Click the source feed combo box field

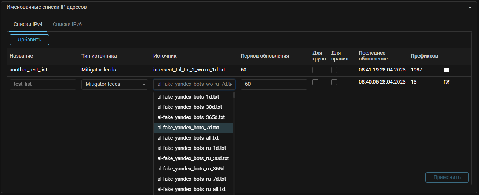[x=194, y=84]
